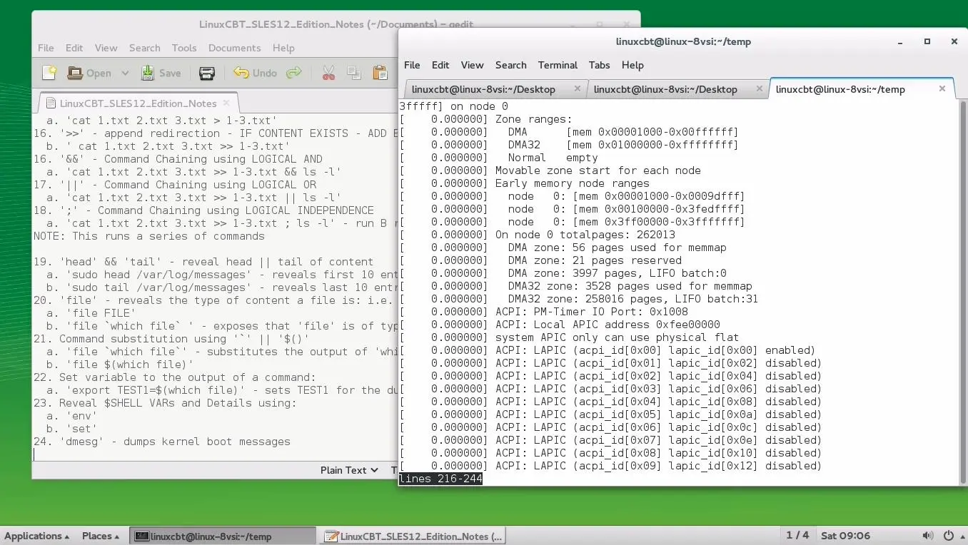The width and height of the screenshot is (968, 545).
Task: Minimize the terminal window
Action: coord(901,41)
